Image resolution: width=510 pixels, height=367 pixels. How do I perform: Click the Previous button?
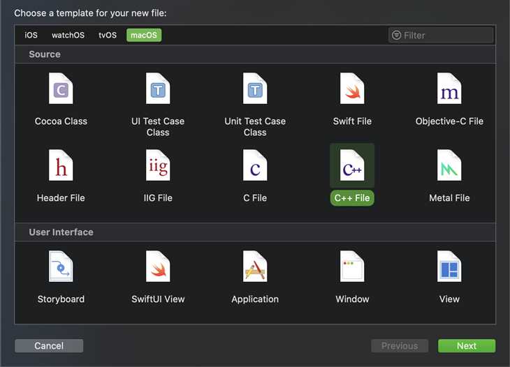(400, 346)
